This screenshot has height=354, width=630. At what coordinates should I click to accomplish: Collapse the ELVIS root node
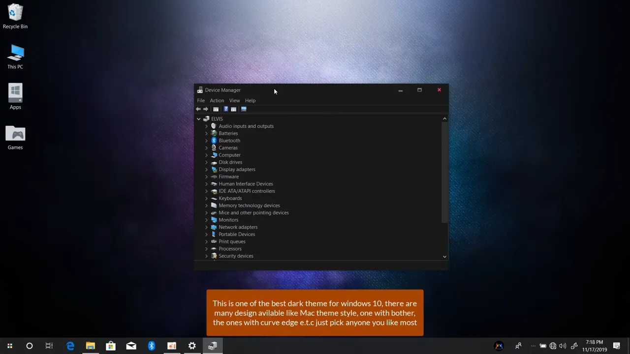[199, 119]
